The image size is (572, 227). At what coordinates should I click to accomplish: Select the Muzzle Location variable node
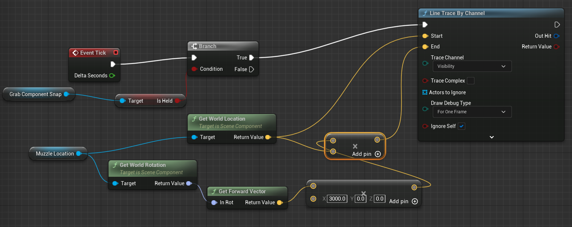[x=58, y=154]
